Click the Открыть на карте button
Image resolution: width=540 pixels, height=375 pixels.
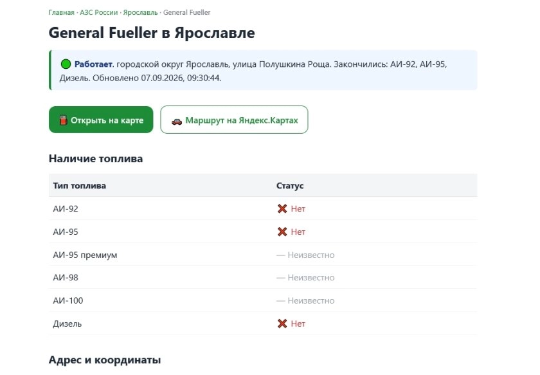click(x=101, y=120)
